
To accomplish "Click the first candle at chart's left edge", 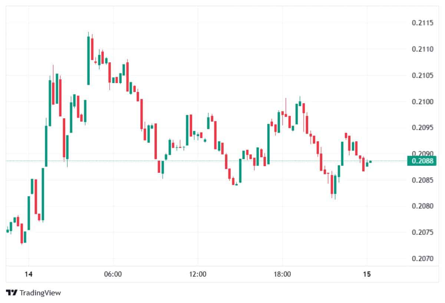I will point(7,231).
